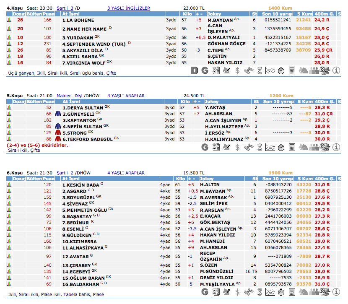Click the D icon under race 4
Image resolution: width=348 pixels, height=304 pixels.
194,70
